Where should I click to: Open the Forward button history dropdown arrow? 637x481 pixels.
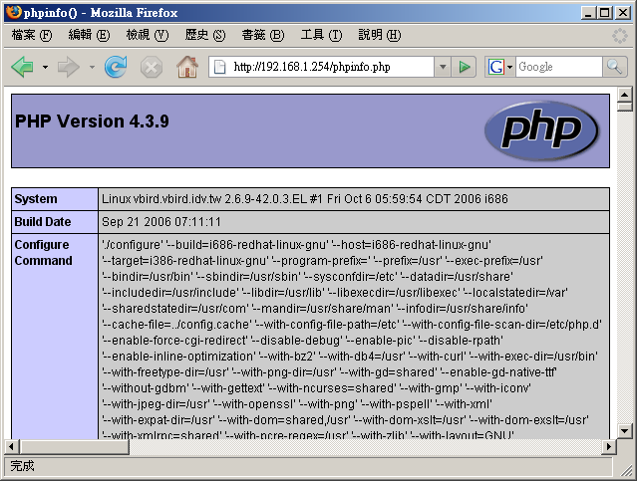pyautogui.click(x=92, y=67)
